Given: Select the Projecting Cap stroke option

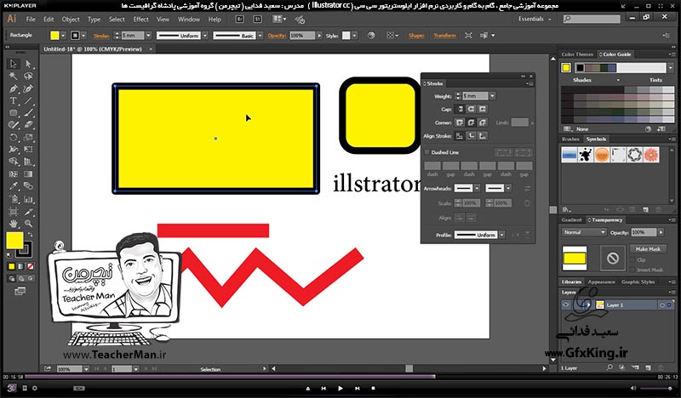Looking at the screenshot, I should click(483, 109).
